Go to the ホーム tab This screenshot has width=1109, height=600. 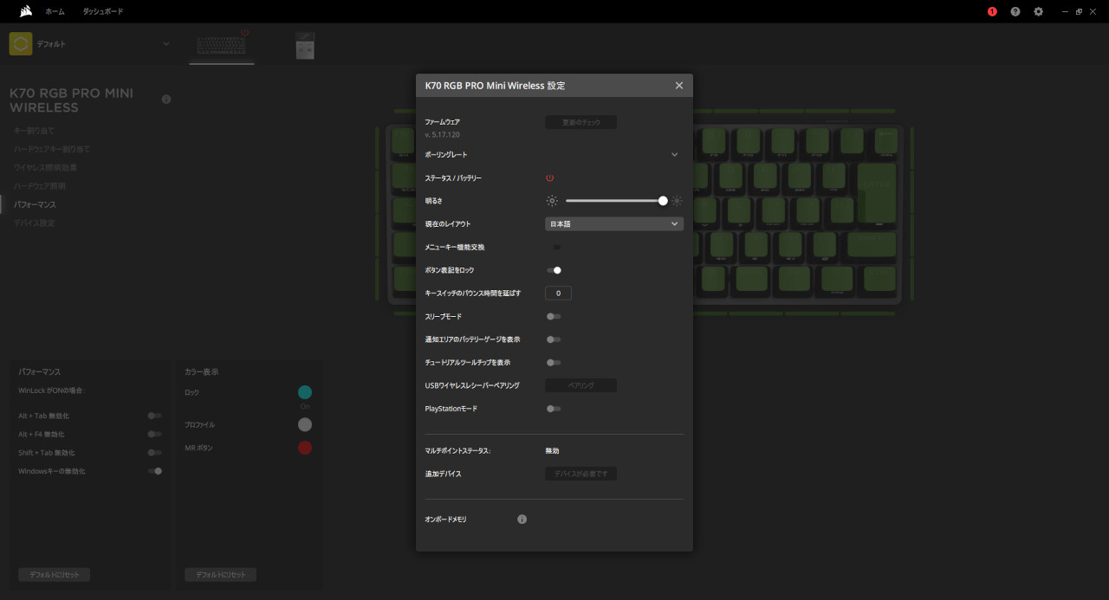click(55, 12)
